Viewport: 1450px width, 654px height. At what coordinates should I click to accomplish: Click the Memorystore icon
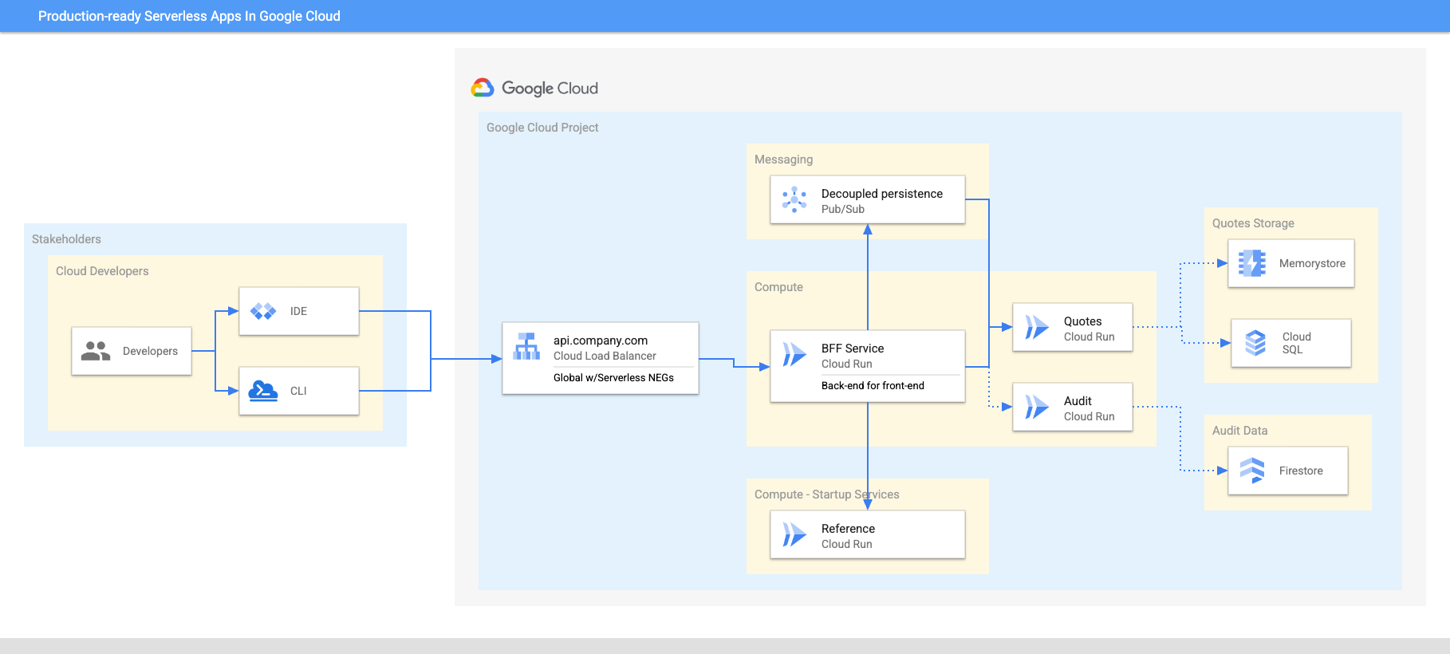[1252, 263]
